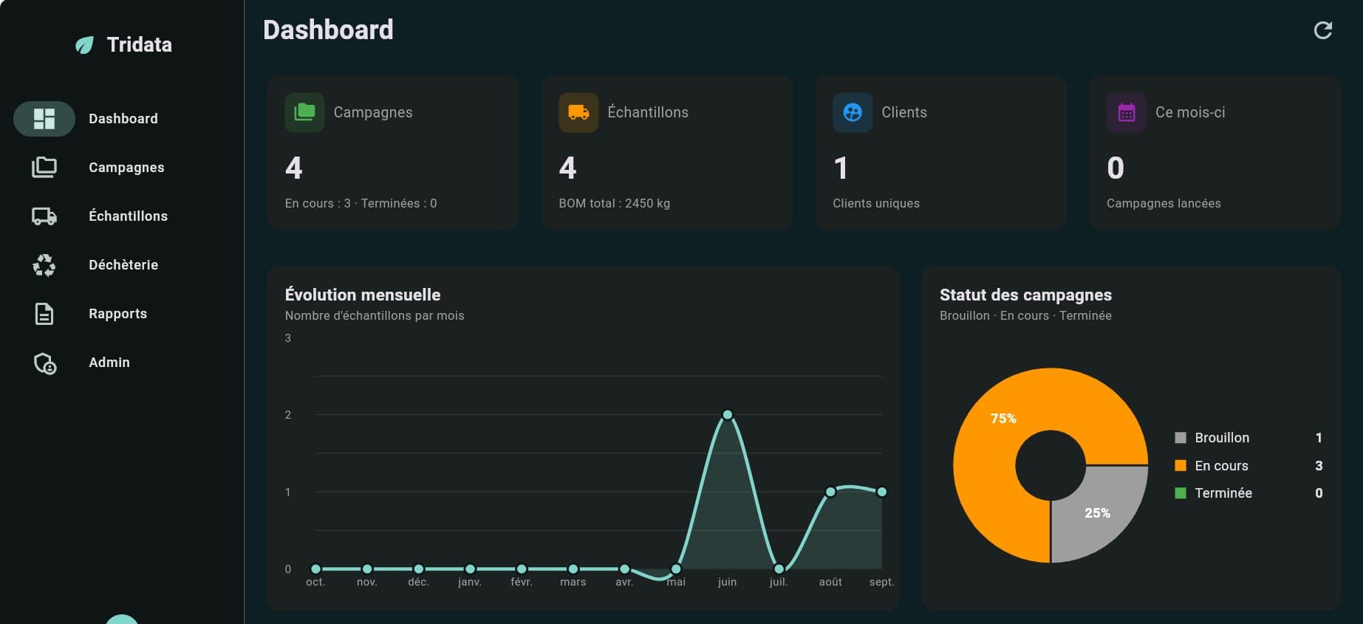
Task: Click the Échantillons card title
Action: pyautogui.click(x=648, y=112)
